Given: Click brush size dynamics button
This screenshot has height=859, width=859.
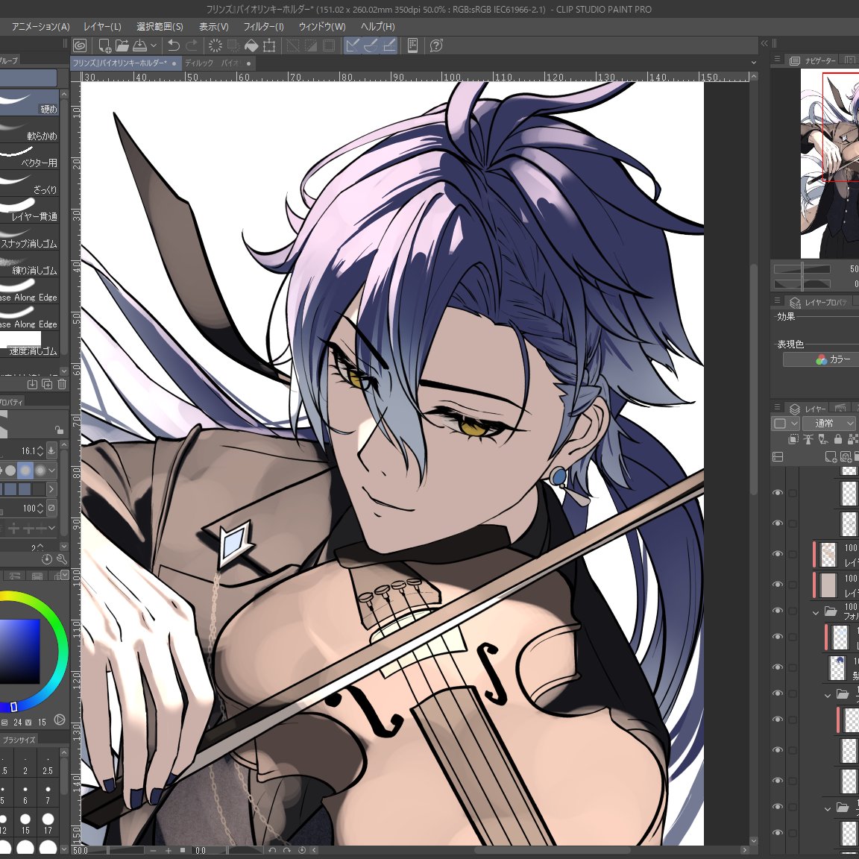Looking at the screenshot, I should [51, 451].
